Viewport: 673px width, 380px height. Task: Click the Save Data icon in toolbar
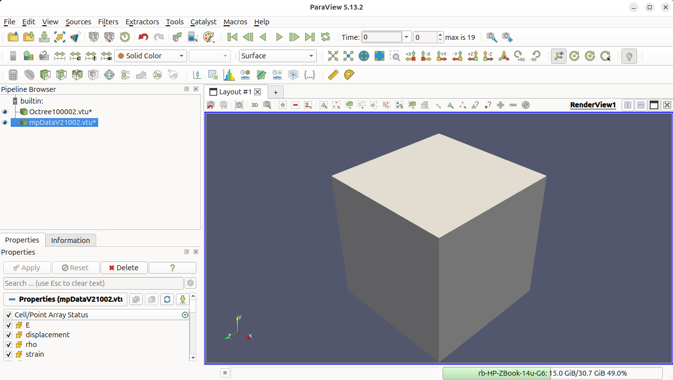44,37
